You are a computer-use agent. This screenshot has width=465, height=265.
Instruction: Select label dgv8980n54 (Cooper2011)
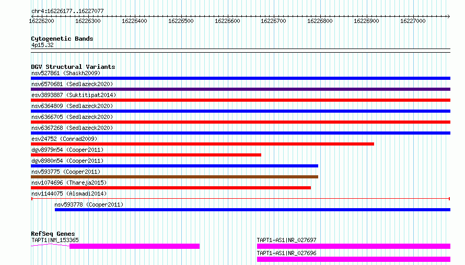tap(67, 161)
